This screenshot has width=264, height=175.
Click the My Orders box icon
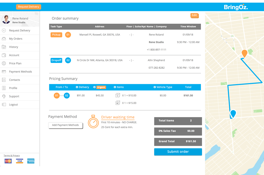click(x=4, y=39)
